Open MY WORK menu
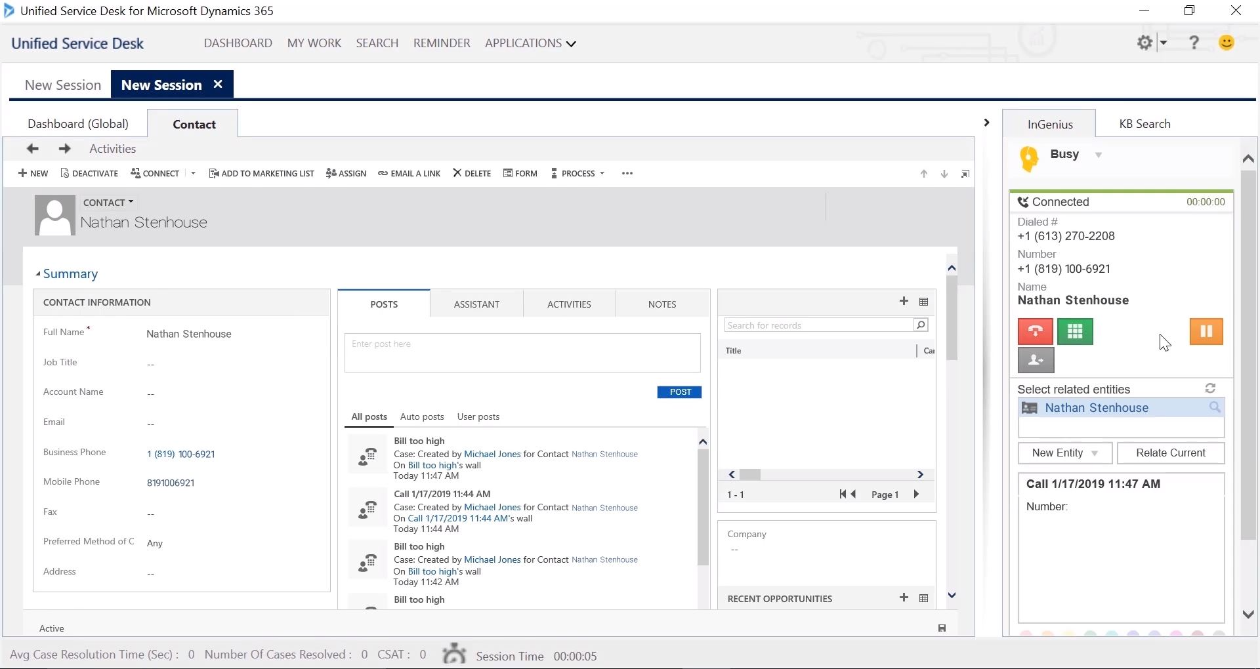The image size is (1260, 669). pyautogui.click(x=314, y=43)
